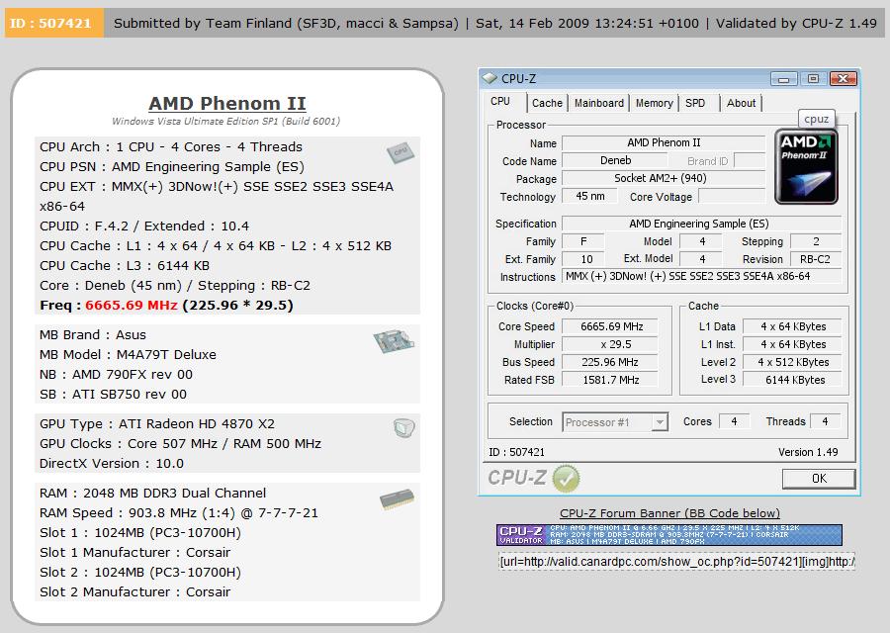Click the RAM stick icon beside RAM info
890x633 pixels.
397,499
